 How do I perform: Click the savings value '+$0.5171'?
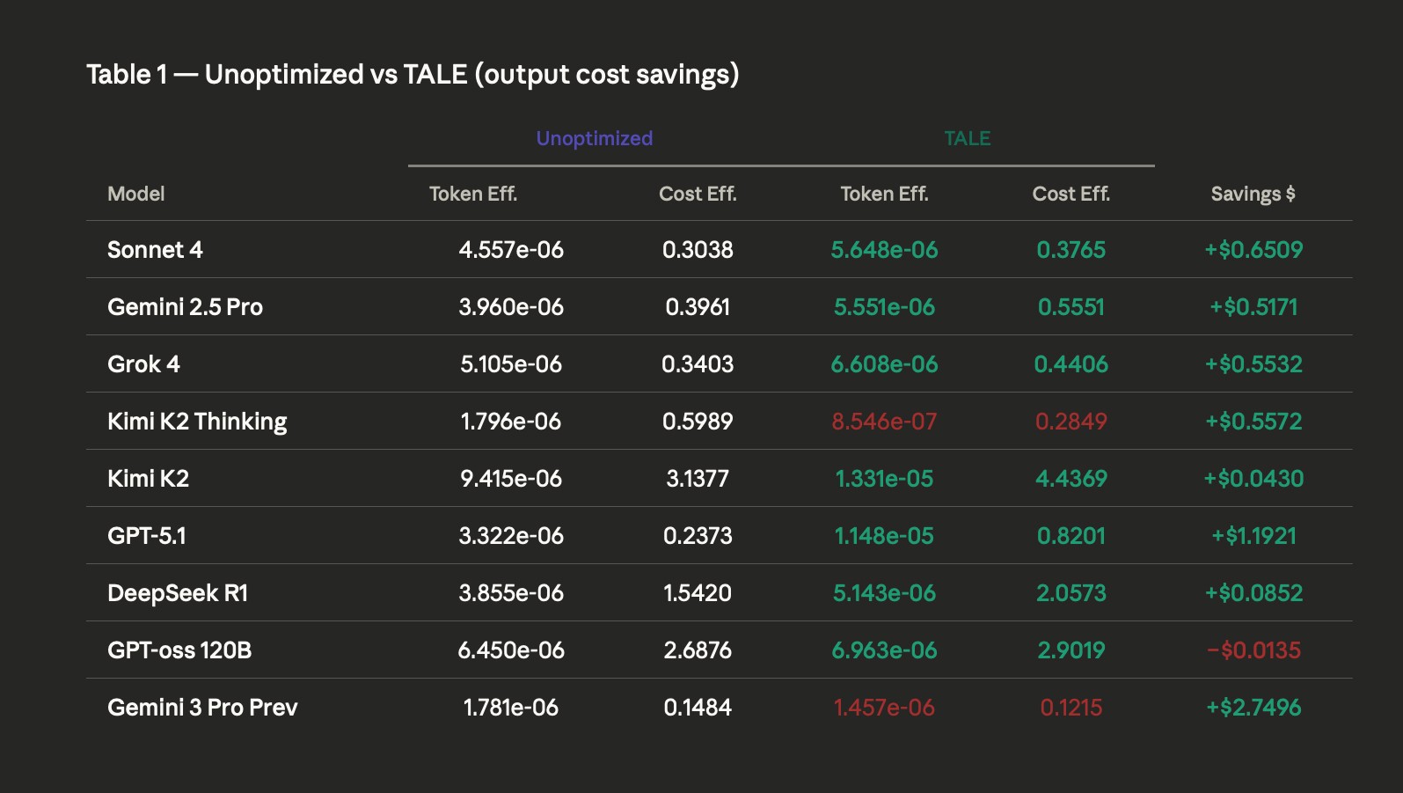click(x=1253, y=307)
